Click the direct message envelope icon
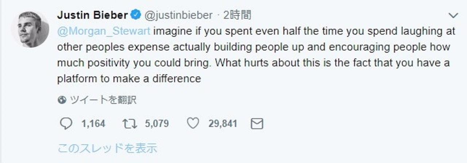467x163 pixels. 257,124
